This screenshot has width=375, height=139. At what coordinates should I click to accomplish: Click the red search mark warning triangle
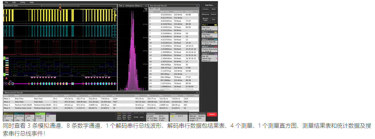point(6,78)
